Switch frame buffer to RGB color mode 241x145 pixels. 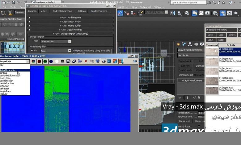coord(33,61)
